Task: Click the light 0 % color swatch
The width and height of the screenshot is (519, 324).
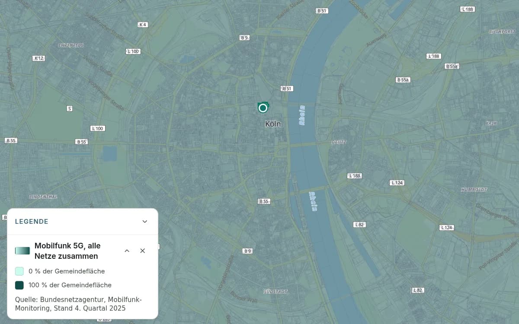Action: 19,271
